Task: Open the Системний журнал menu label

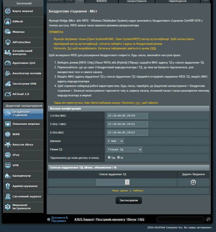Action: 27,196
